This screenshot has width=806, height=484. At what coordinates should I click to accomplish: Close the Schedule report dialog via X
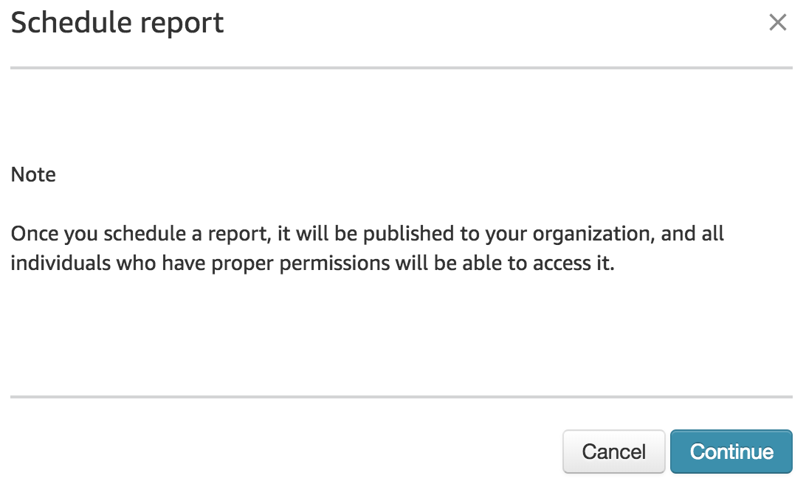coord(777,22)
